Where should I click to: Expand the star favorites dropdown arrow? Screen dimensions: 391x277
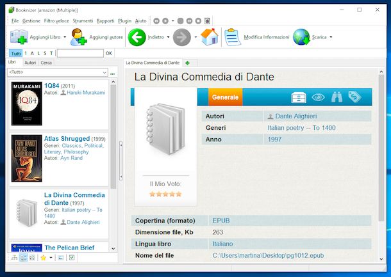coord(51,258)
